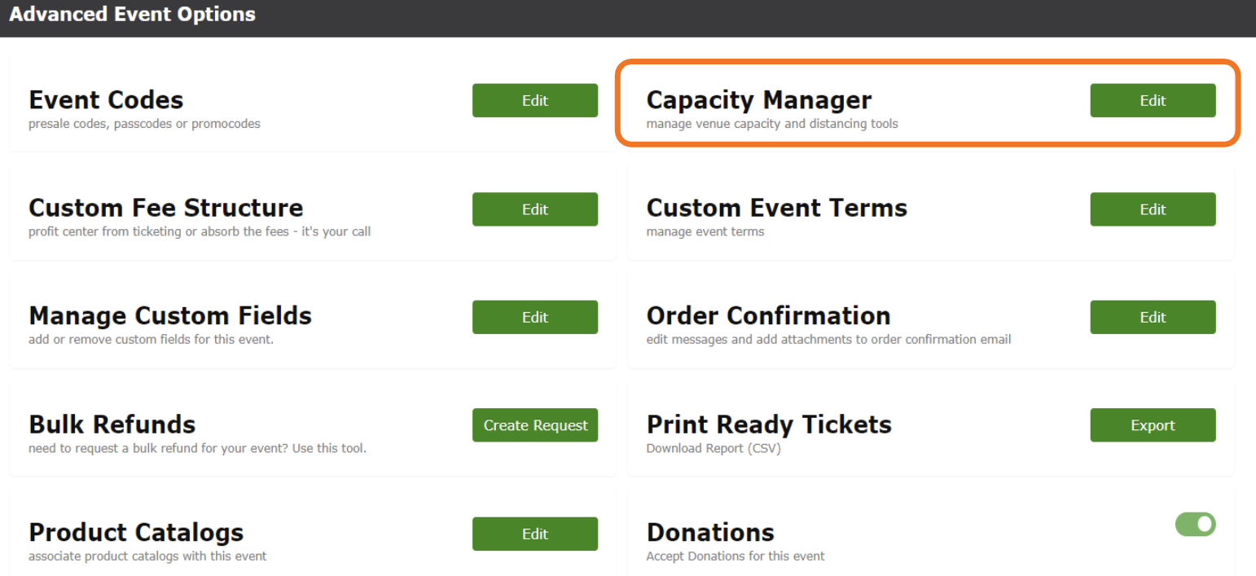The image size is (1256, 576).
Task: Select the Bulk Refunds heading
Action: (112, 424)
